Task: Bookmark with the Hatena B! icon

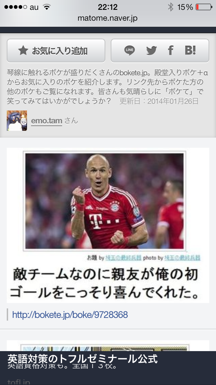Action: (190, 50)
